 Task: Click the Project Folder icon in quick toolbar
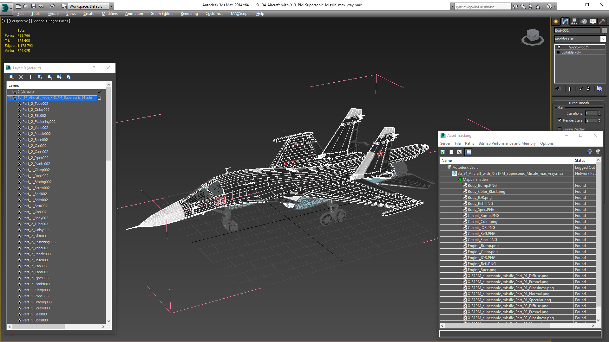click(64, 6)
